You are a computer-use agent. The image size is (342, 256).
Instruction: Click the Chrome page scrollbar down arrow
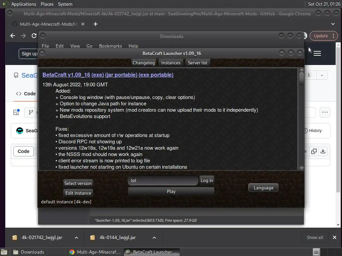[338, 225]
